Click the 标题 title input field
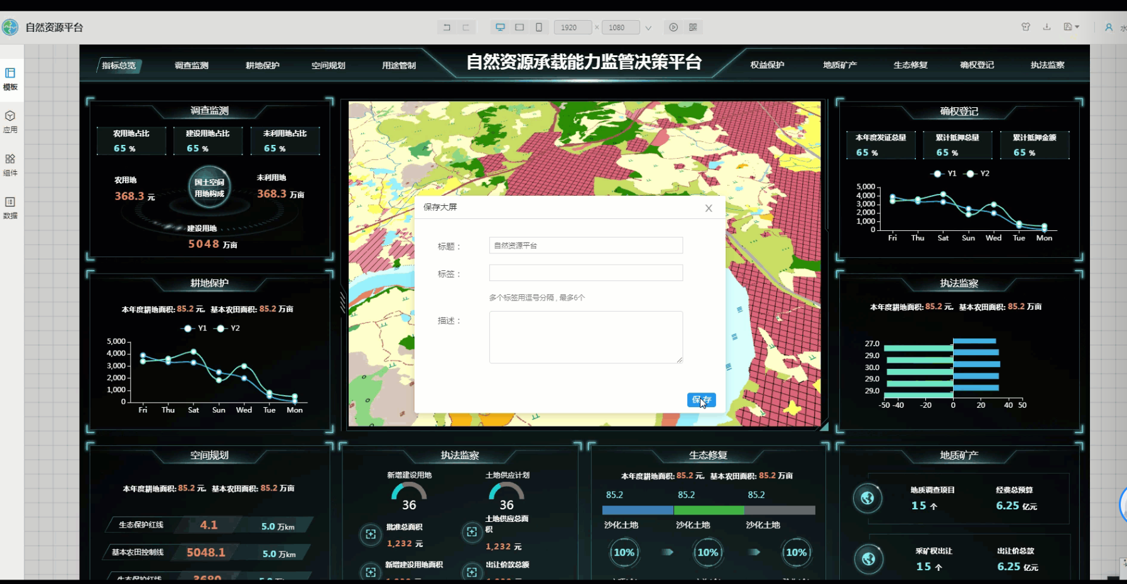 (586, 245)
